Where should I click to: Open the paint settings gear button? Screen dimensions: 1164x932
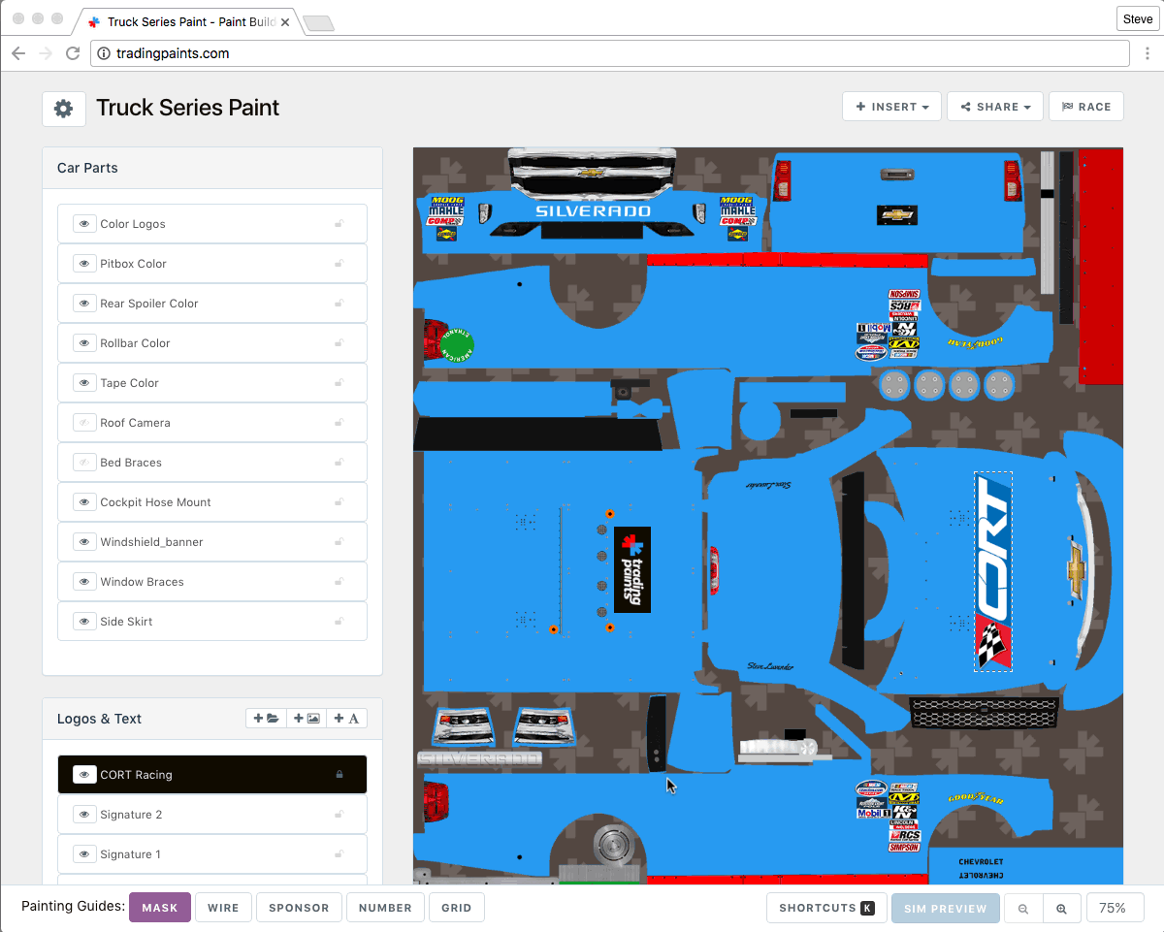point(63,108)
